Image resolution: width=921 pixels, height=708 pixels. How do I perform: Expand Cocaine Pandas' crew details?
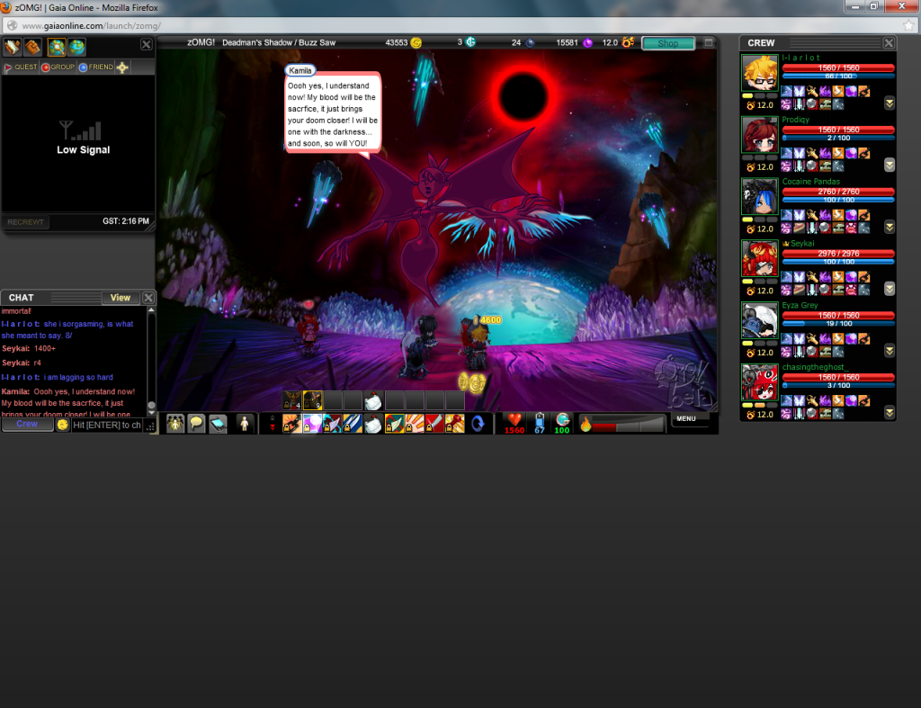[x=890, y=227]
